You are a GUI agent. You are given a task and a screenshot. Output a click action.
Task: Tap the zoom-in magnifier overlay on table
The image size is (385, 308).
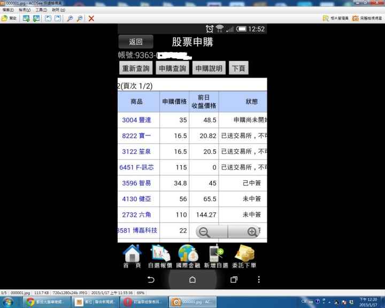[244, 232]
